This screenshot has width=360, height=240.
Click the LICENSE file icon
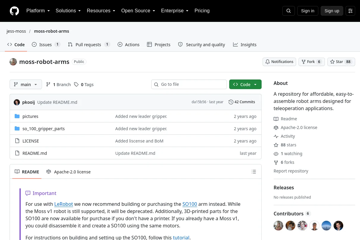(17, 141)
